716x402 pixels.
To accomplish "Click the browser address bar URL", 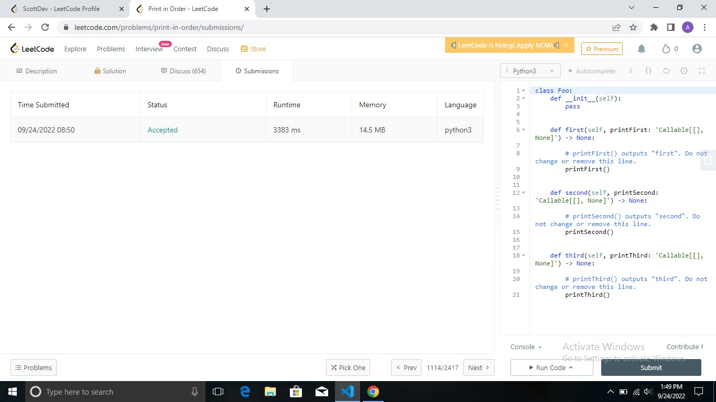I will 159,27.
